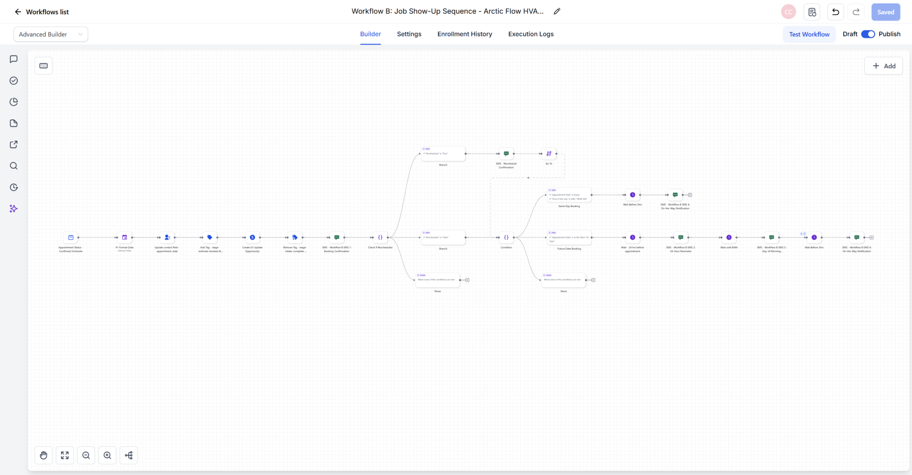The height and width of the screenshot is (475, 912).
Task: Switch to the Settings tab
Action: 409,34
